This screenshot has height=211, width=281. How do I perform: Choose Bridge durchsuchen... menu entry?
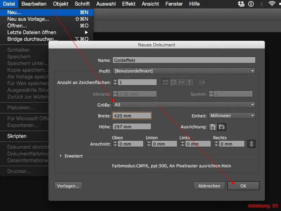[47, 39]
